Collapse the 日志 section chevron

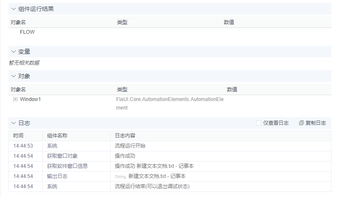coord(14,123)
